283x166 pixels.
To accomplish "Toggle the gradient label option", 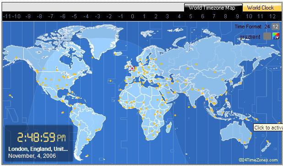I will (x=250, y=37).
